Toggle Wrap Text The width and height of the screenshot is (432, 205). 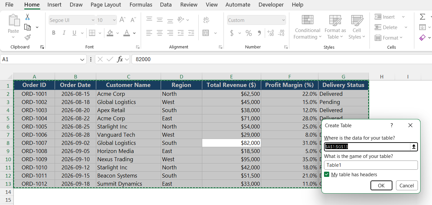tap(206, 20)
